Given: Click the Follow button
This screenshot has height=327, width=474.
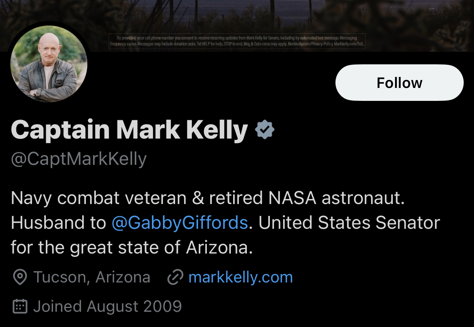Looking at the screenshot, I should (399, 83).
